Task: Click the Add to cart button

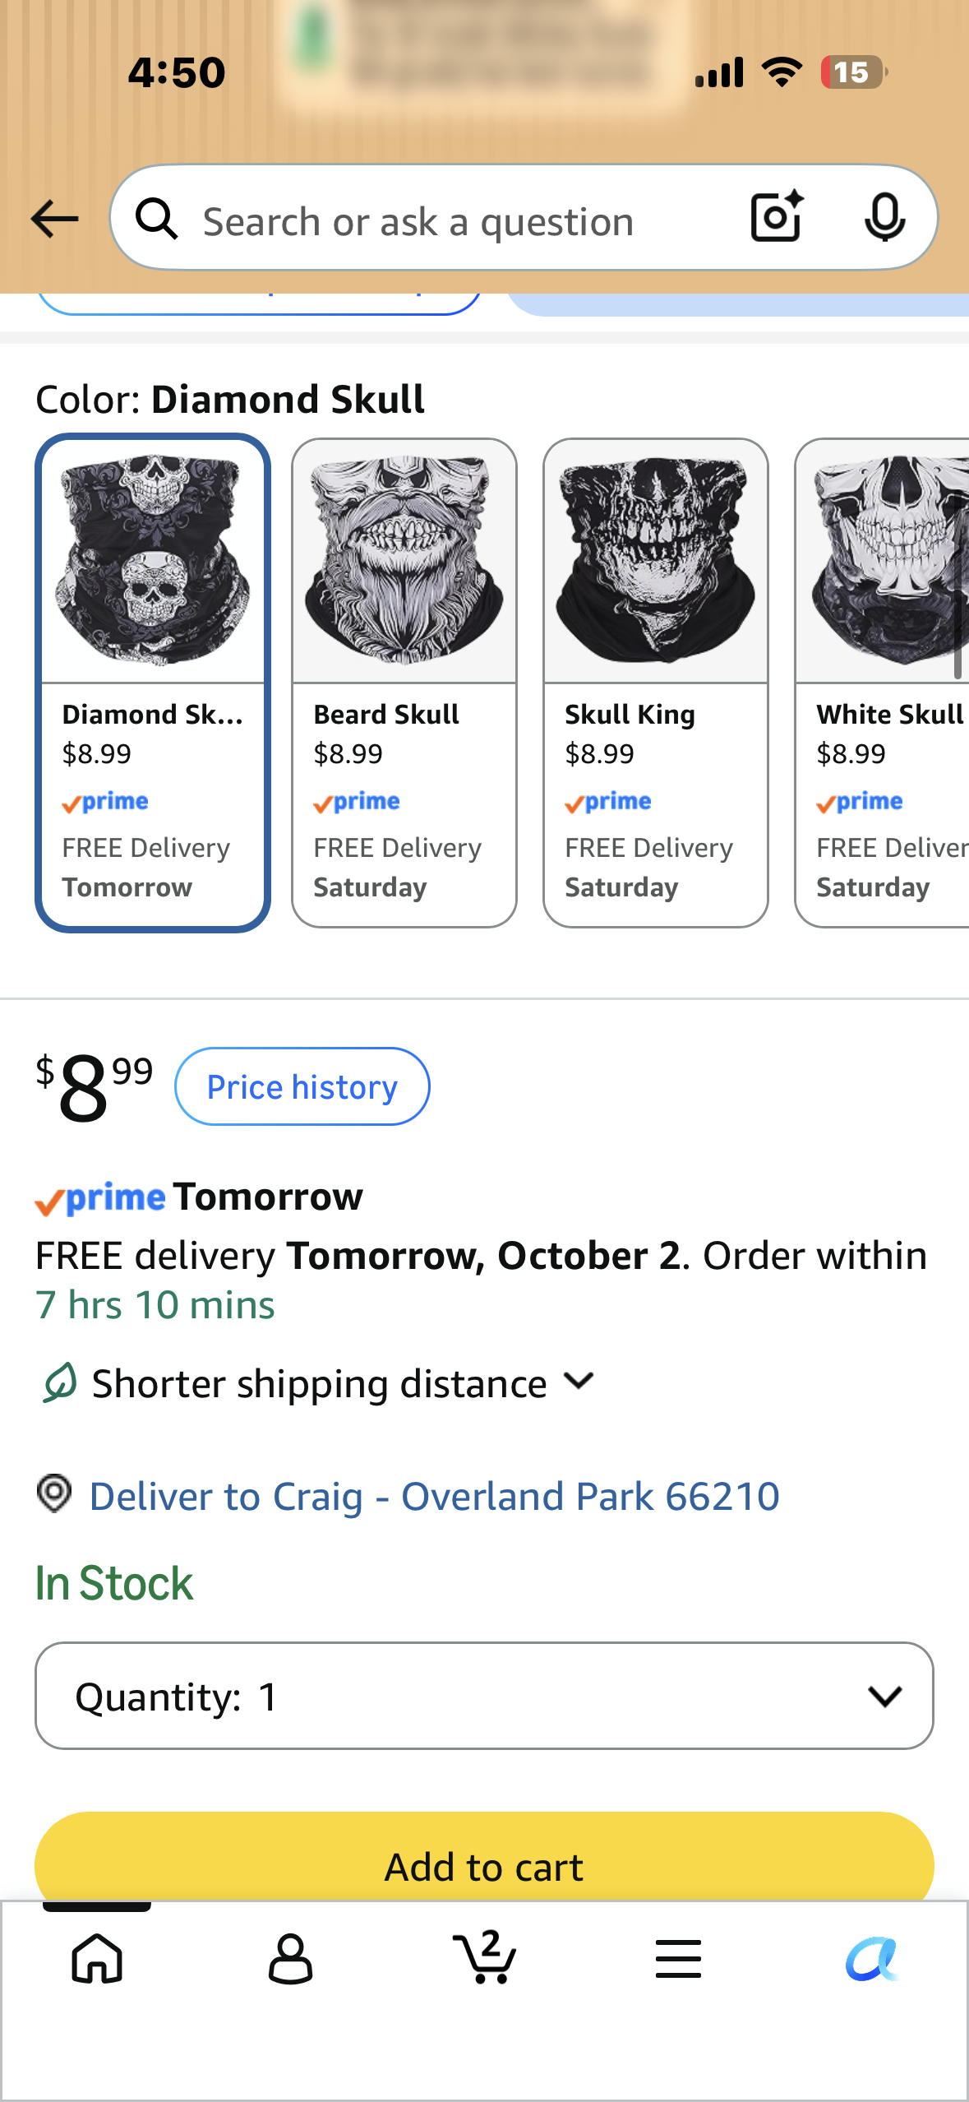Action: (484, 1857)
